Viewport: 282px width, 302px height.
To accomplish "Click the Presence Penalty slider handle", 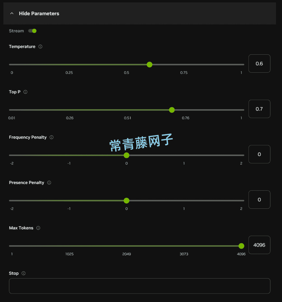I will 126,201.
